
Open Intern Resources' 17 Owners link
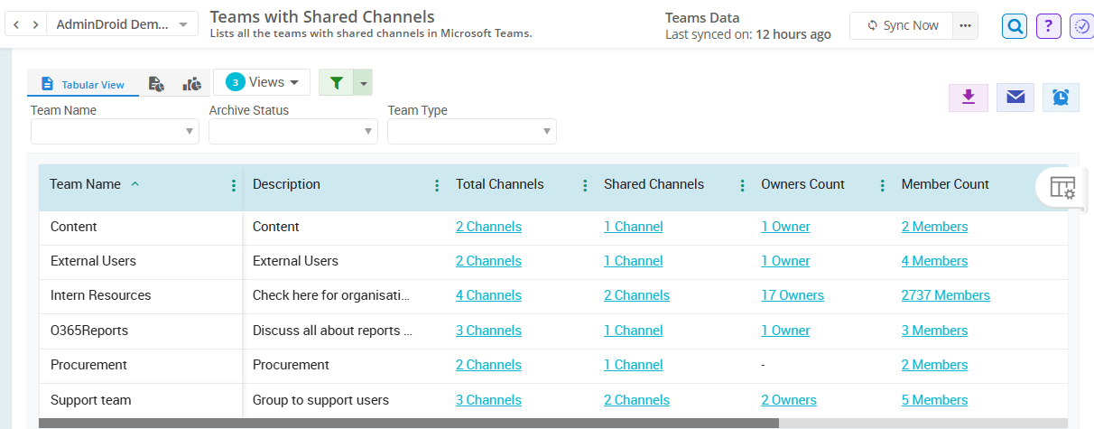click(x=793, y=295)
